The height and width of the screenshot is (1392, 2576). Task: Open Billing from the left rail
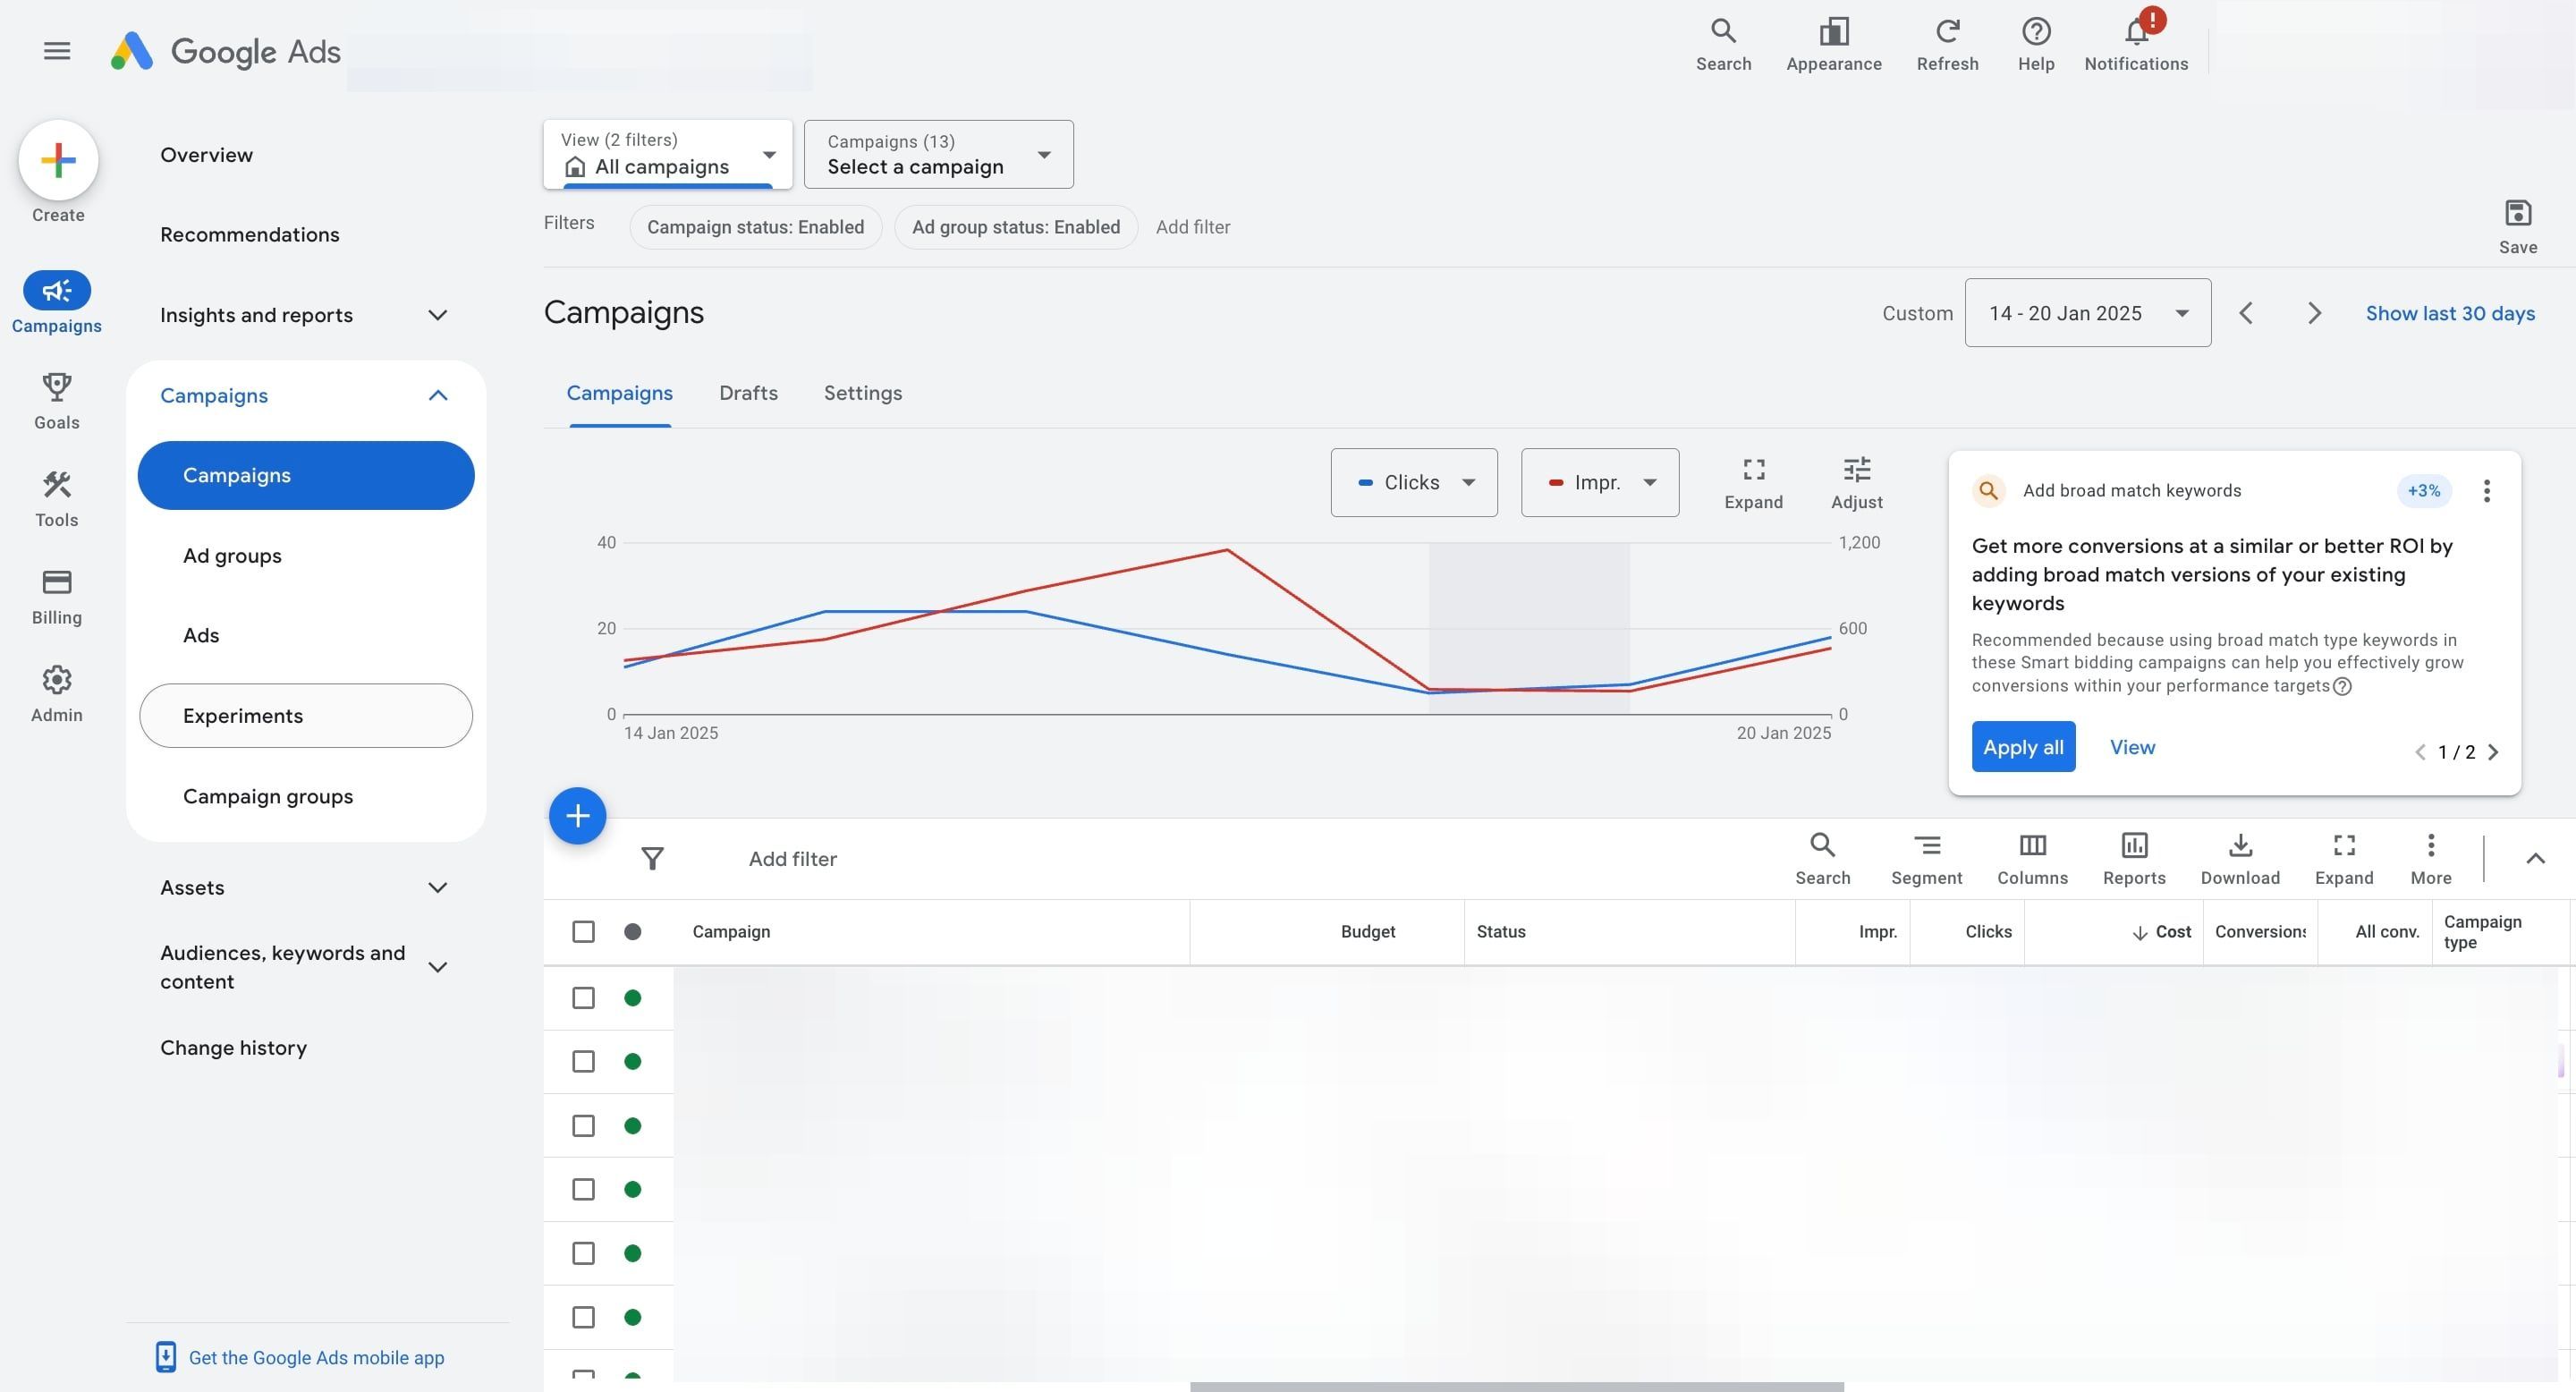pyautogui.click(x=57, y=597)
